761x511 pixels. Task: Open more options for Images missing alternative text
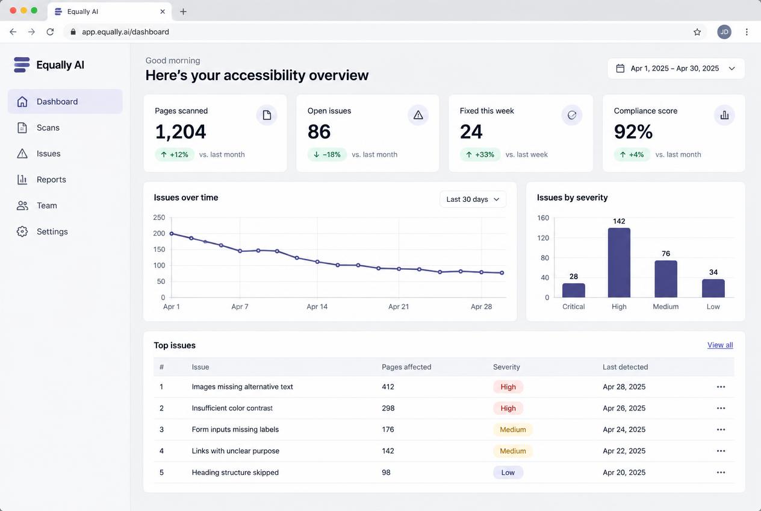pos(721,387)
